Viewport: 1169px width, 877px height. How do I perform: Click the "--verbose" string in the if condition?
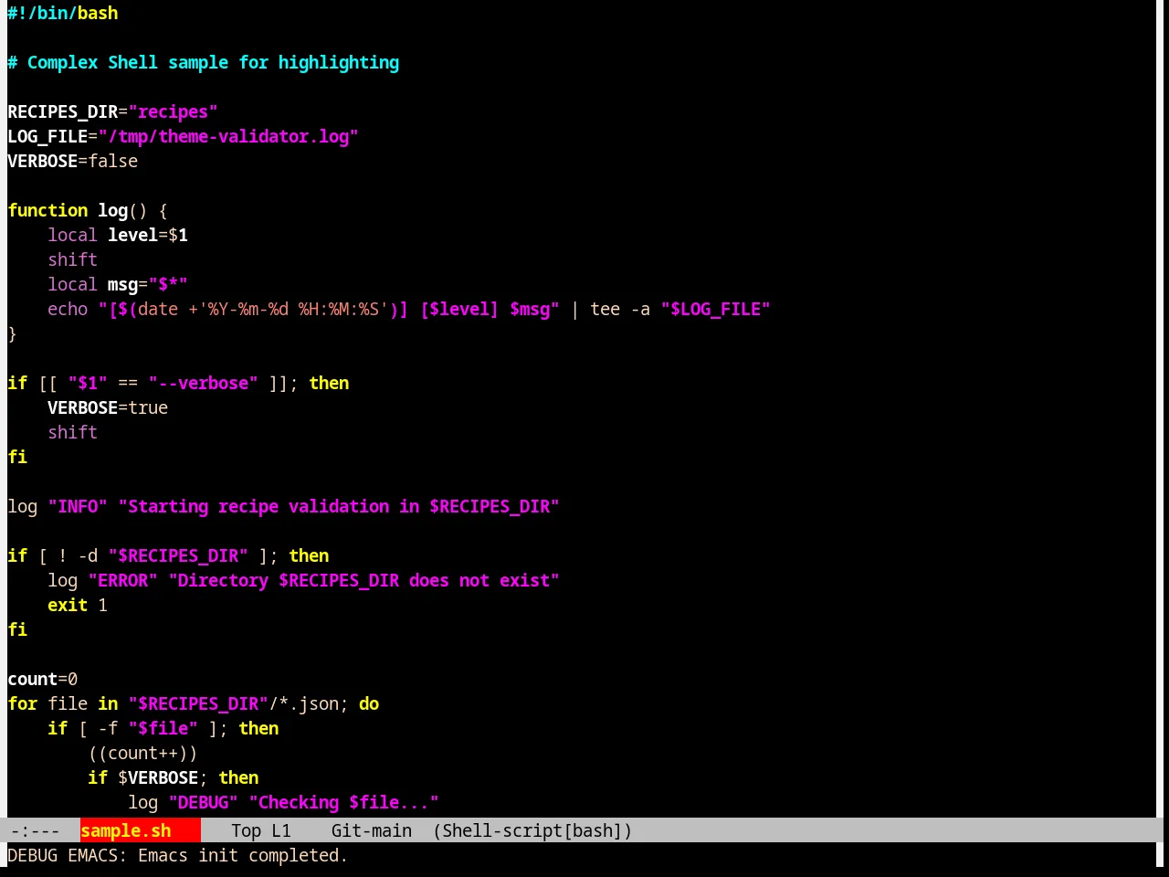204,383
